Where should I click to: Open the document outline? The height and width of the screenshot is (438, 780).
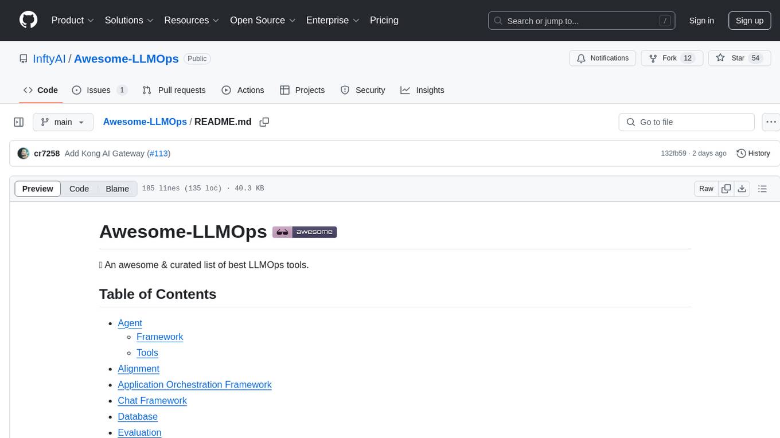click(762, 189)
